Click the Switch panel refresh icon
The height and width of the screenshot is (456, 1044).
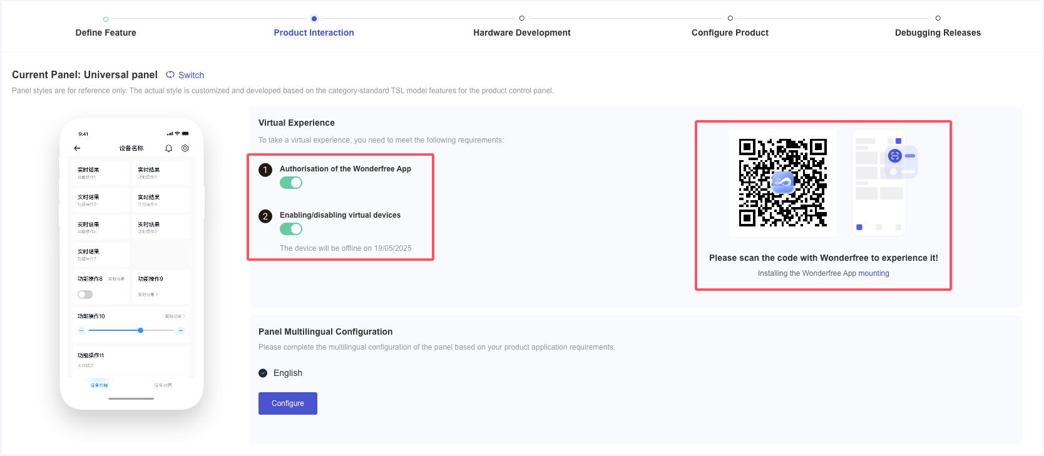[x=170, y=74]
